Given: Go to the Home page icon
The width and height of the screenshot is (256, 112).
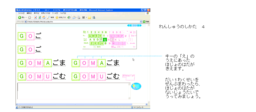Looking at the screenshot, I should [44, 17].
